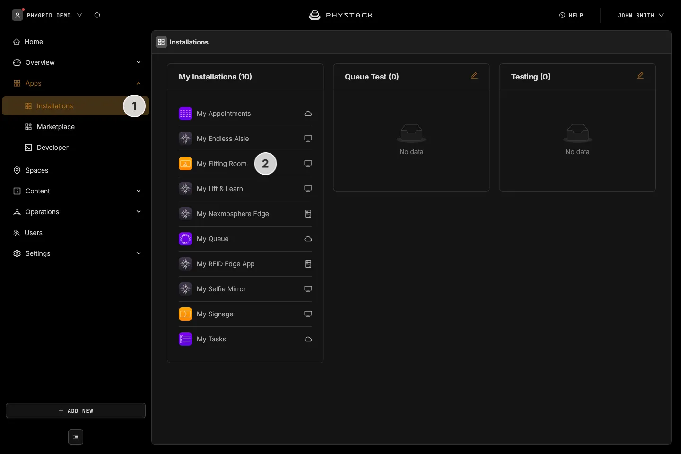Click the My Appointments purple app icon

[x=185, y=113]
